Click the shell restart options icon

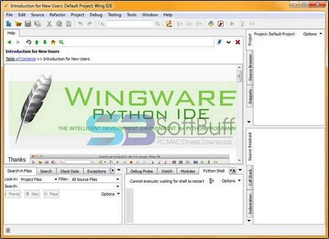pyautogui.click(x=212, y=181)
